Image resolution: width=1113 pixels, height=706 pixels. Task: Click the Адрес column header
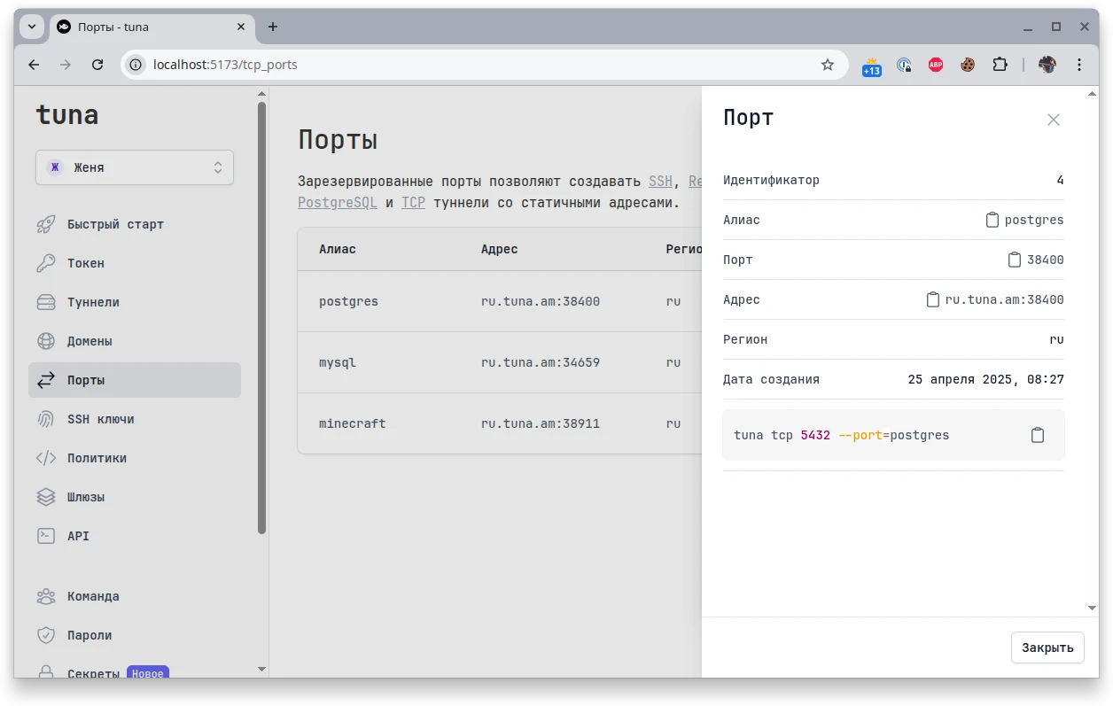(500, 249)
